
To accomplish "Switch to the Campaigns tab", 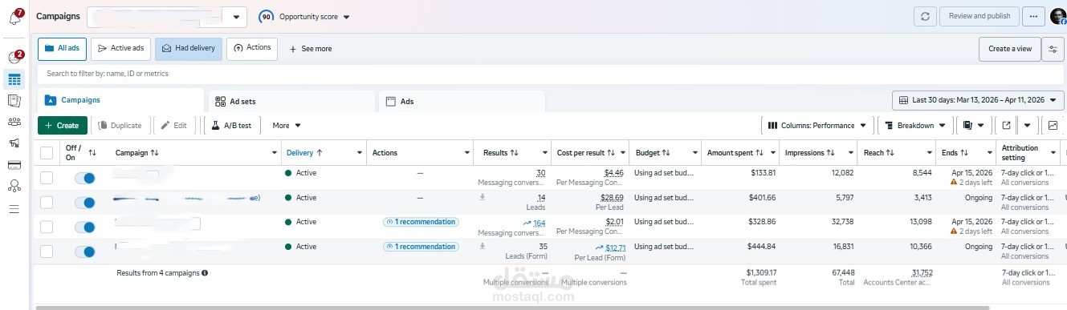I will 120,100.
